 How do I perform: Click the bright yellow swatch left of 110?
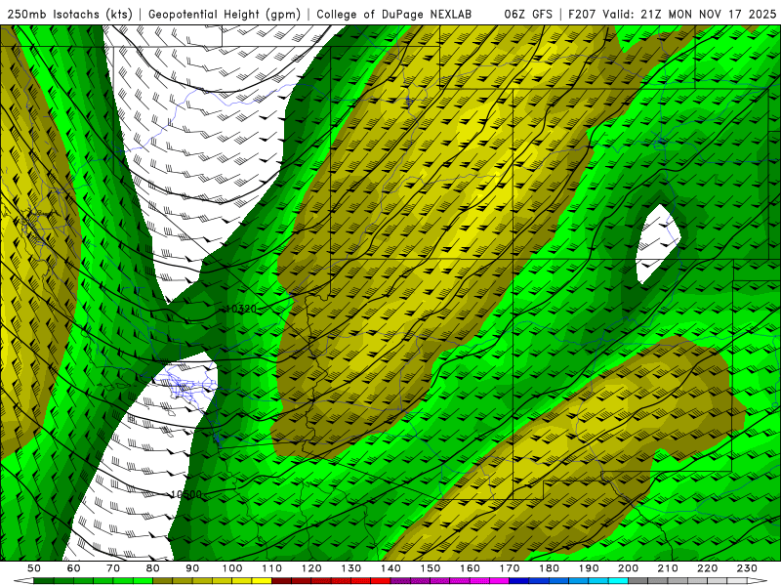[x=262, y=581]
